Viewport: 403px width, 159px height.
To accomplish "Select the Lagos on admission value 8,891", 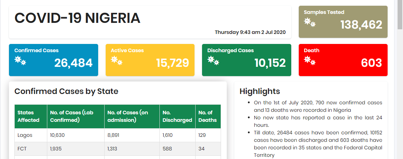I will [113, 135].
